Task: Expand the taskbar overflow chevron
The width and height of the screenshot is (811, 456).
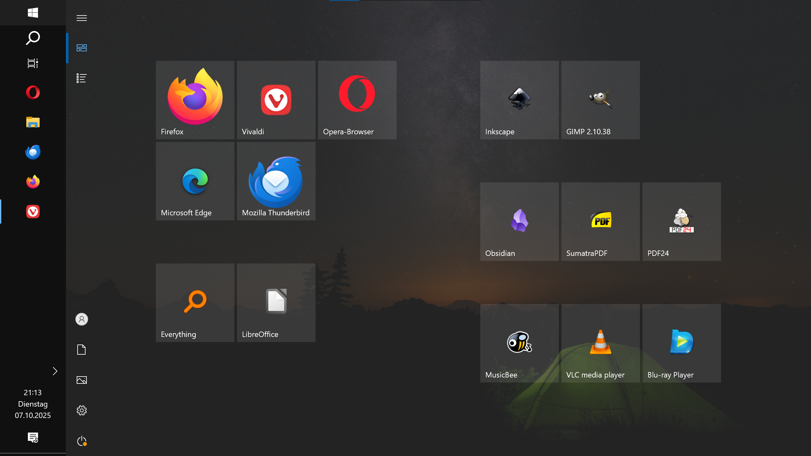Action: click(54, 371)
